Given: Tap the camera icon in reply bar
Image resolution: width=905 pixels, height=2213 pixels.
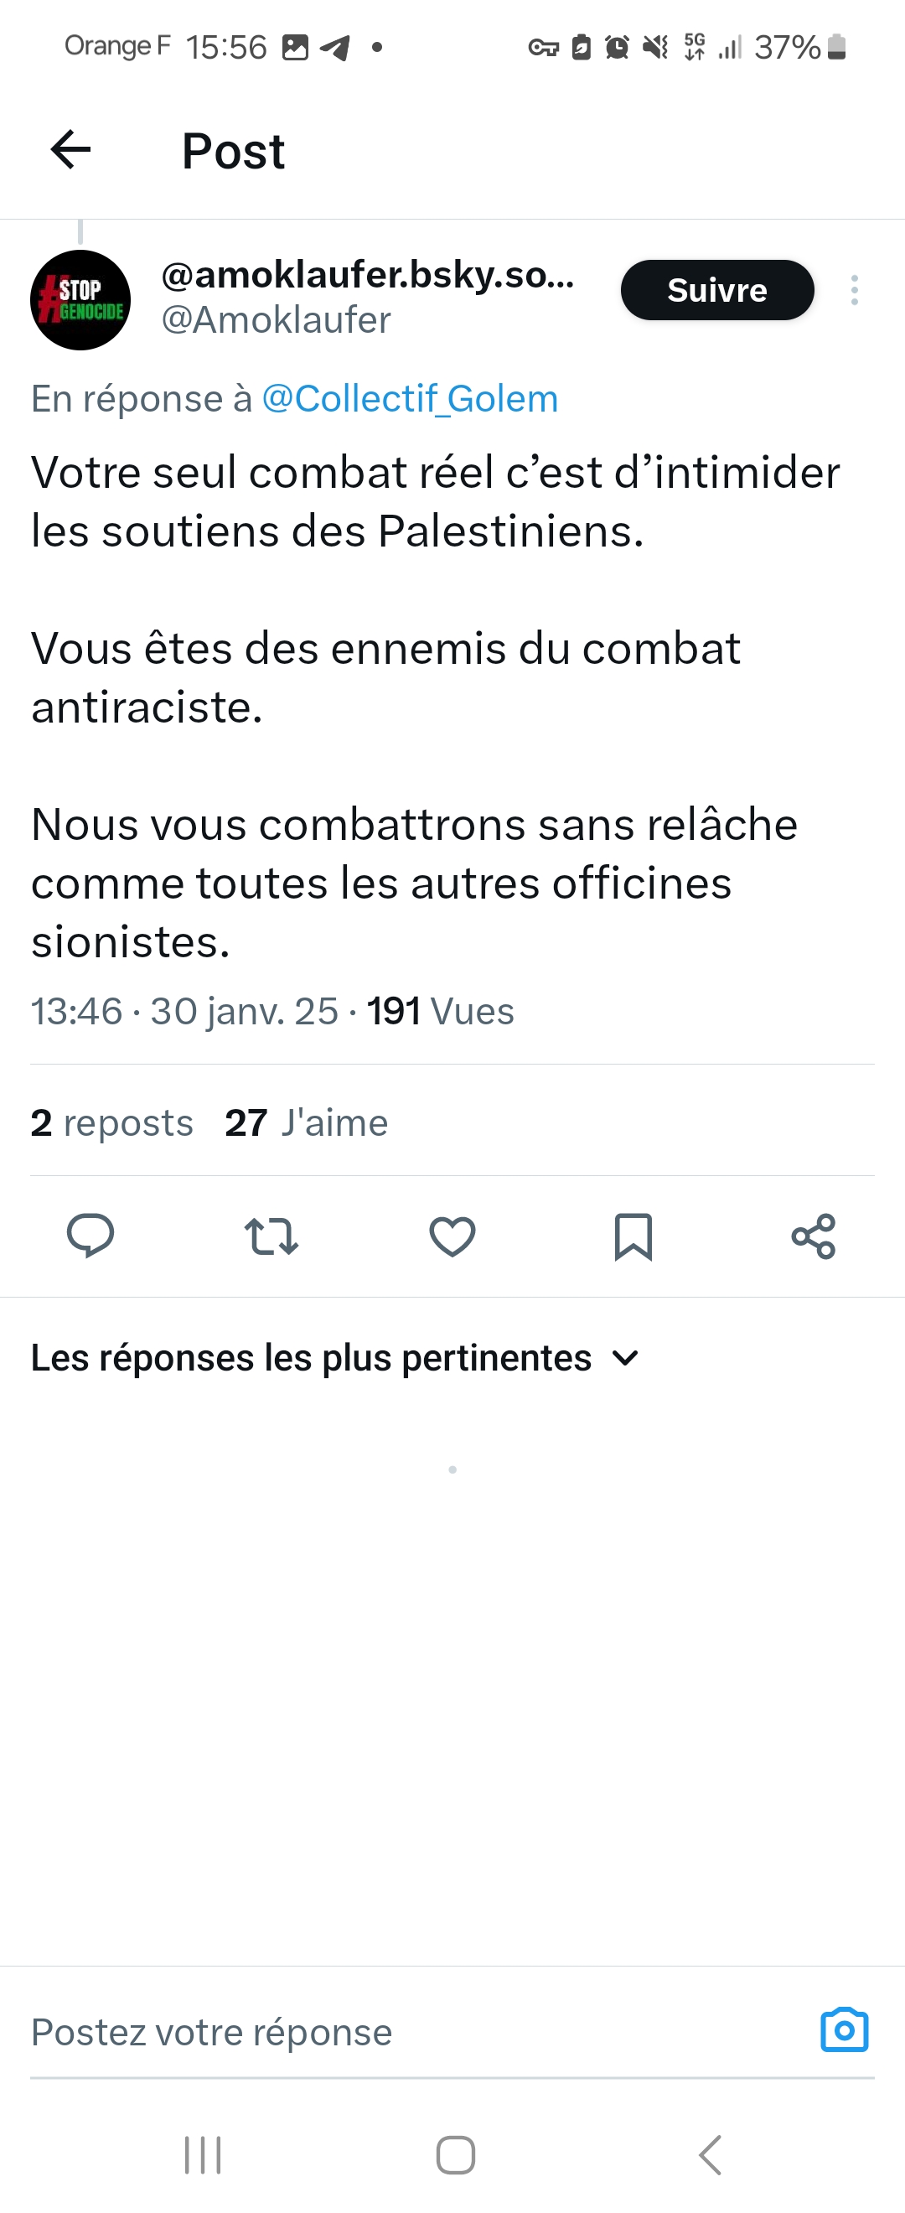Looking at the screenshot, I should coord(844,2031).
